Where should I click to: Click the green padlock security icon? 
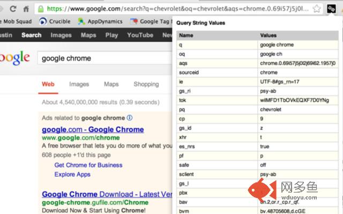point(41,9)
